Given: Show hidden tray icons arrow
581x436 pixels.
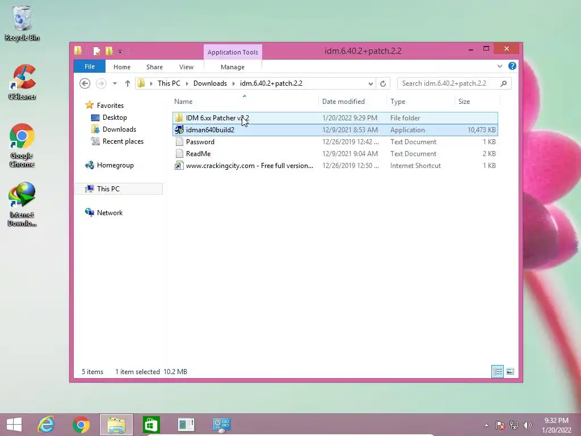Looking at the screenshot, I should pos(486,425).
